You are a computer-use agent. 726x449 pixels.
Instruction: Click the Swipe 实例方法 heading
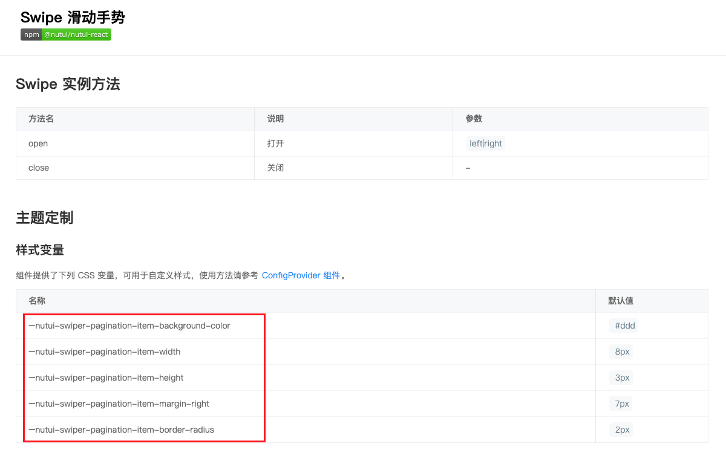[x=68, y=84]
